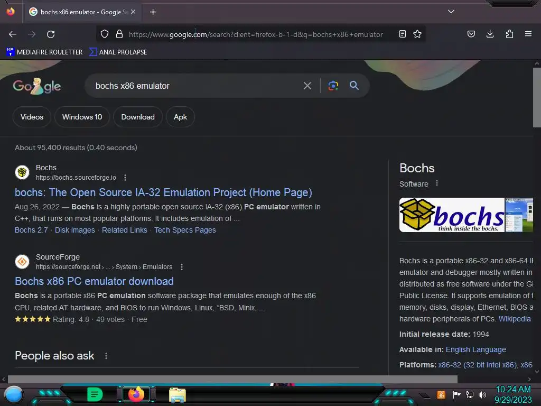The width and height of the screenshot is (541, 406).
Task: Click the horizontal page scrollbar
Action: click(232, 379)
